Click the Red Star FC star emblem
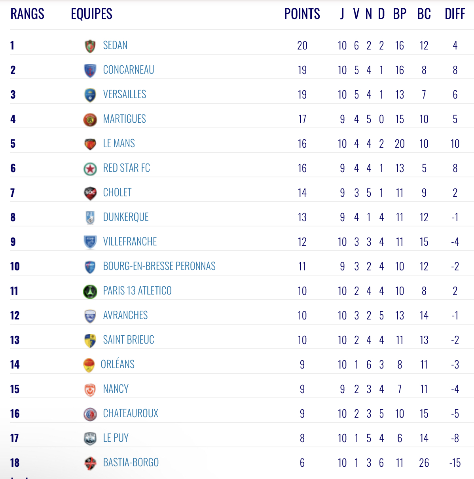This screenshot has width=474, height=479. tap(90, 169)
